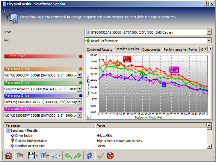Toggle the magenta Reference Drive color square
Viewport: 216px width, 162px height.
coord(81,109)
